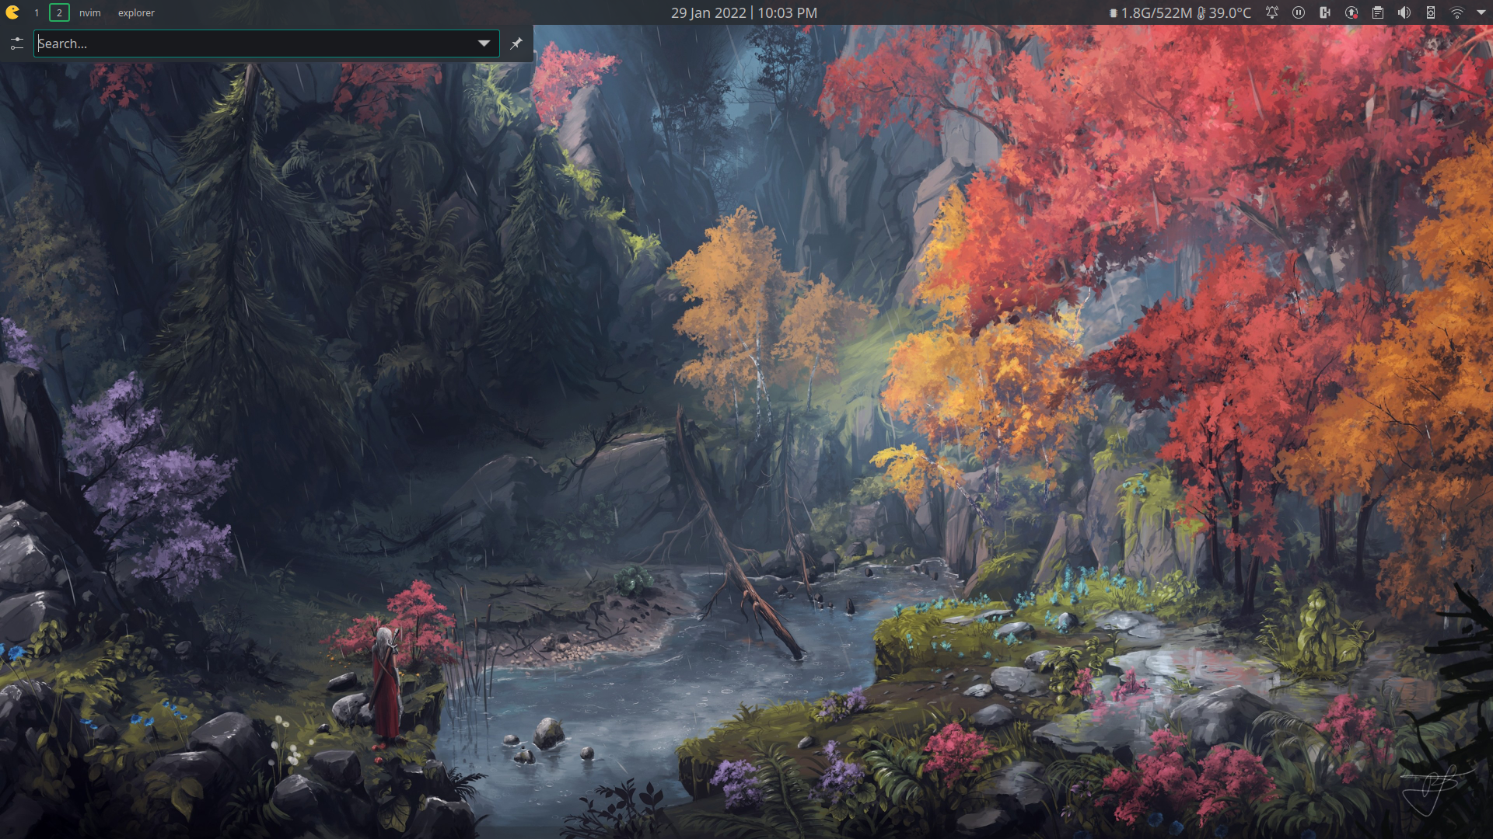Image resolution: width=1493 pixels, height=839 pixels.
Task: Click the media pause tray icon
Action: pyautogui.click(x=1299, y=12)
